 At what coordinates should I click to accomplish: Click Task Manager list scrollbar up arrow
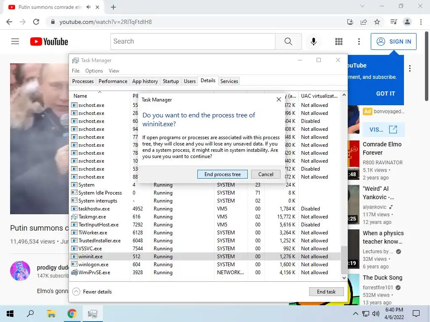(344, 95)
